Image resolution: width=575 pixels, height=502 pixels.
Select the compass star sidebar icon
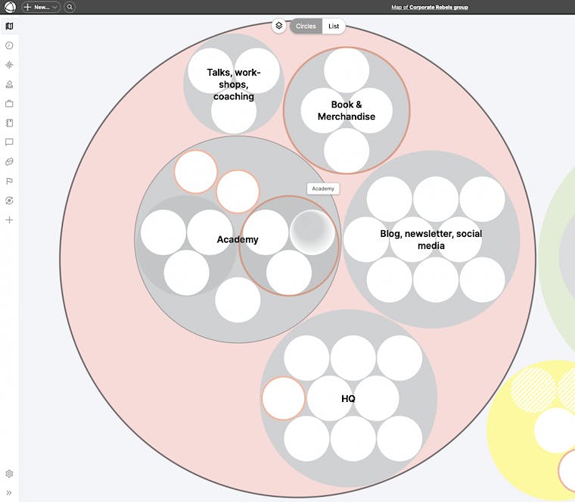9,65
